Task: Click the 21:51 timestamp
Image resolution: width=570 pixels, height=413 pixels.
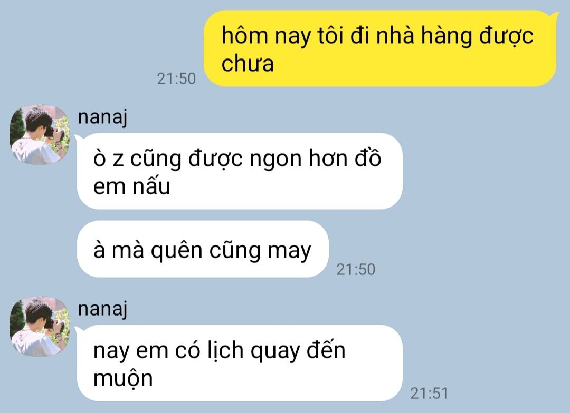Action: (x=429, y=394)
